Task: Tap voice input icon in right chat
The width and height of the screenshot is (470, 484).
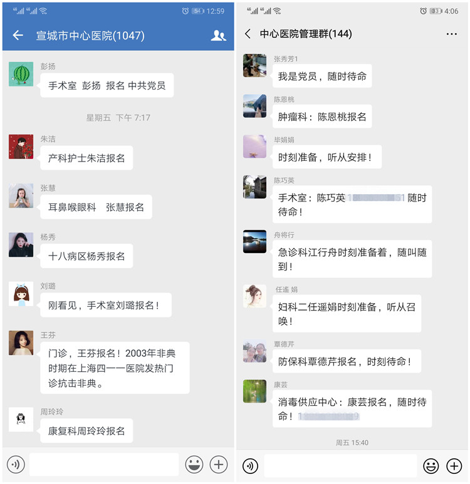Action: tap(250, 466)
